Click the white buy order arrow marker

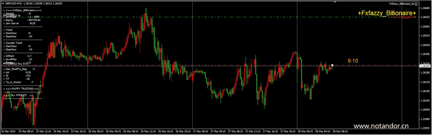tap(332, 65)
